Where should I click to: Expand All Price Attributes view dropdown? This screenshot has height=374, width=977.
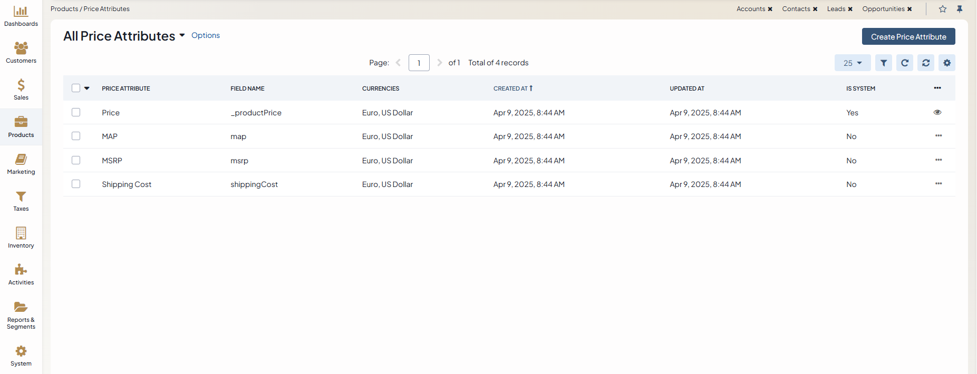[x=182, y=35]
